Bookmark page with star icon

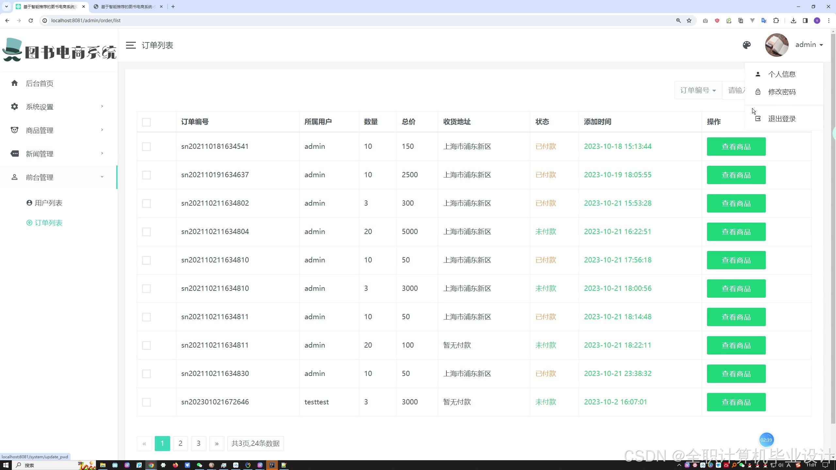point(689,21)
